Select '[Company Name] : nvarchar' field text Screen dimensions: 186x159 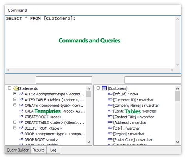click(136, 105)
